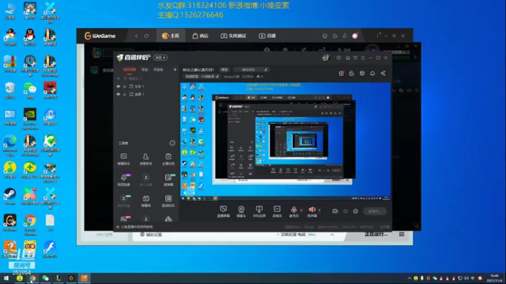Open the 弹幕助手 tool
The height and width of the screenshot is (284, 506).
(x=123, y=160)
